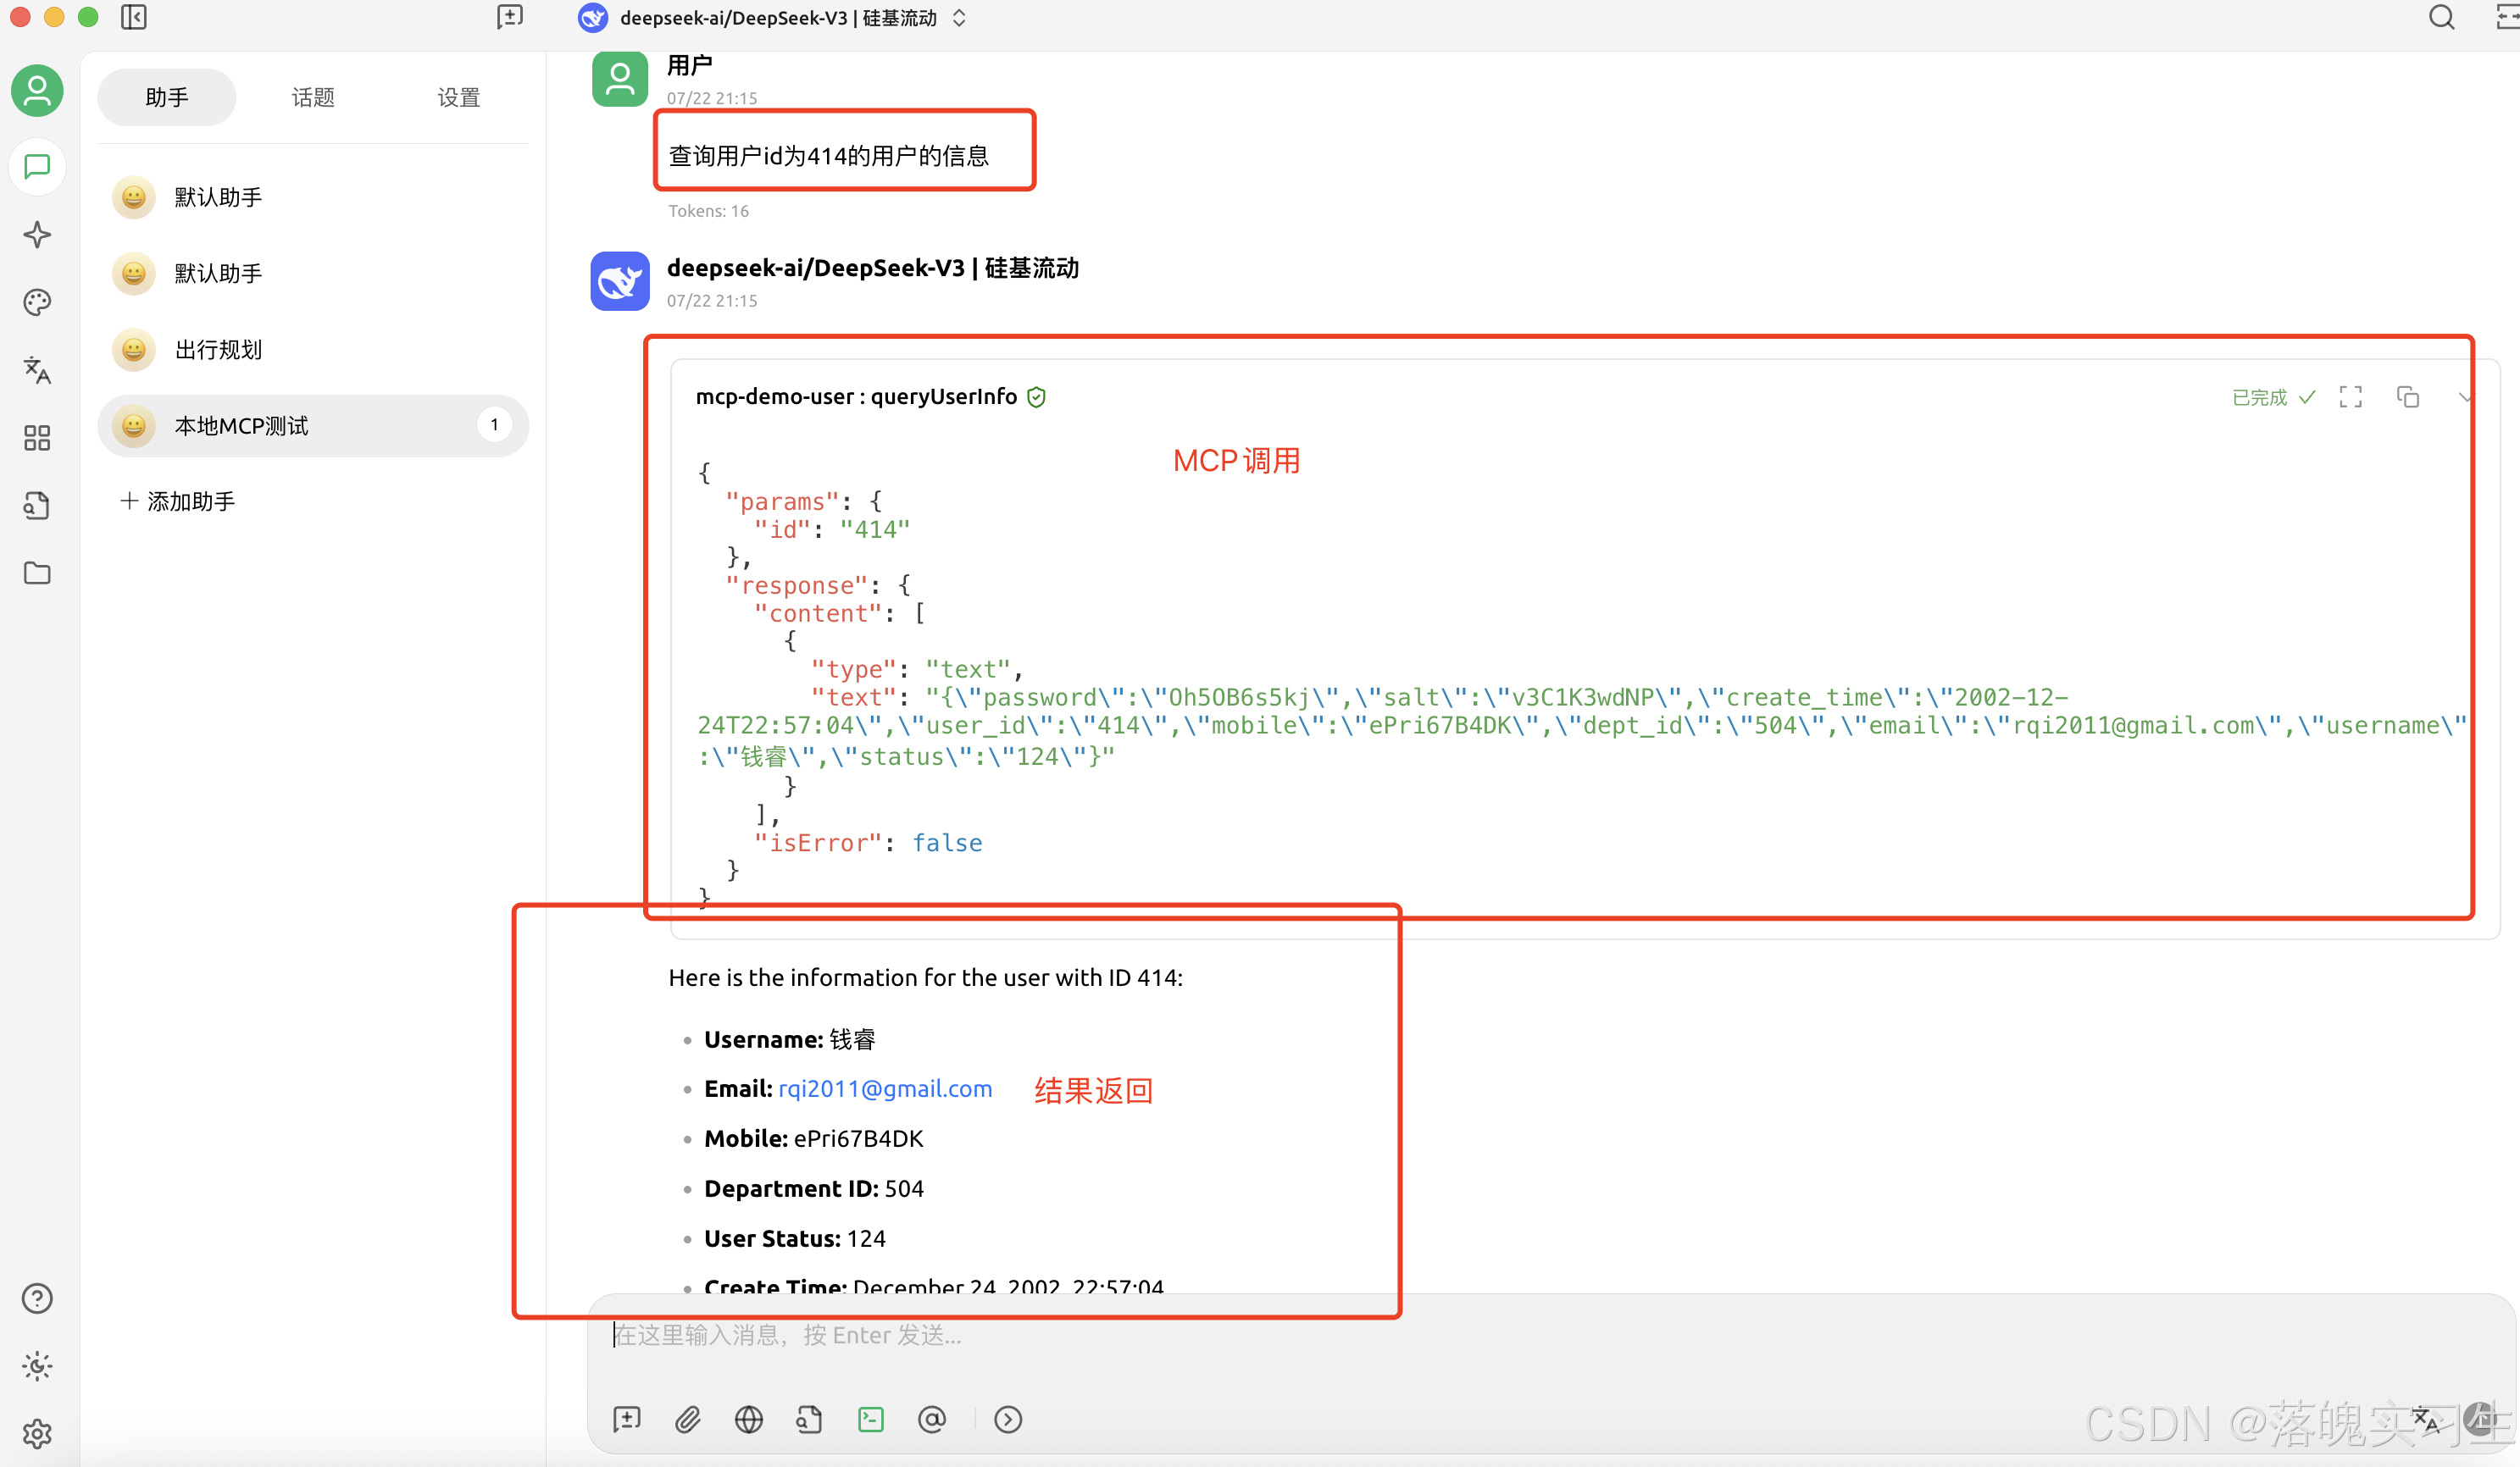
Task: Expand the model selector deepseek-ai/DeepSeek-V3
Action: pos(772,18)
